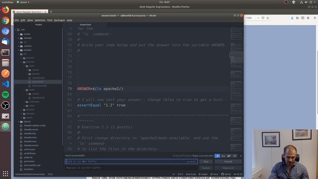Viewport: 318px width, 179px height.
Task: Select the answer.bash editor tab
Action: point(85,24)
